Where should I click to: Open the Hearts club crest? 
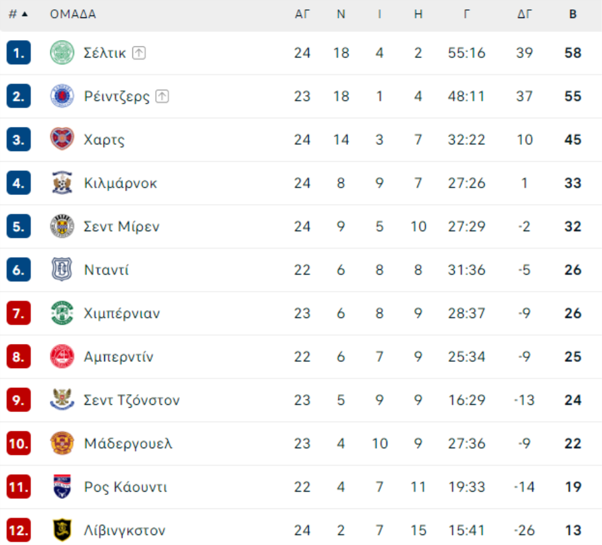coord(62,139)
